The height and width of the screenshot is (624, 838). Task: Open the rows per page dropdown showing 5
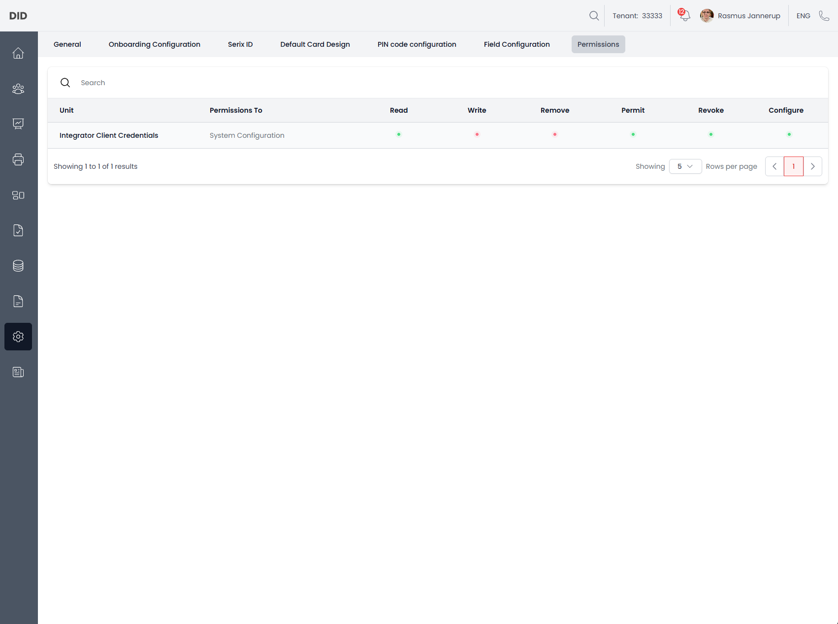point(685,166)
